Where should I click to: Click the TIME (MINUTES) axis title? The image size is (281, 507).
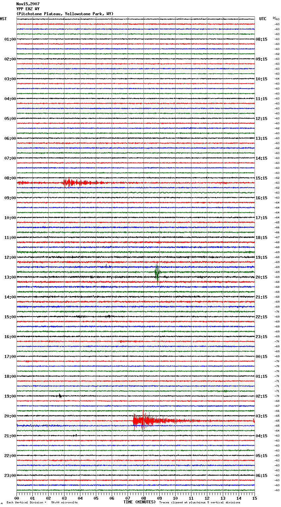tap(140, 502)
